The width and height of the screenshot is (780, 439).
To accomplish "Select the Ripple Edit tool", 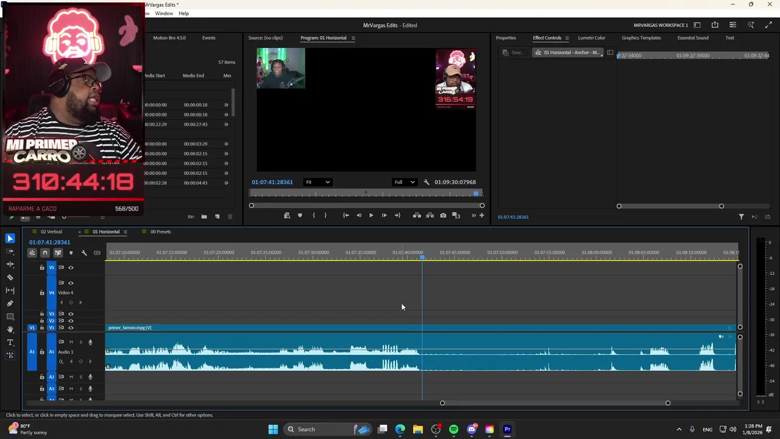I will 10,264.
